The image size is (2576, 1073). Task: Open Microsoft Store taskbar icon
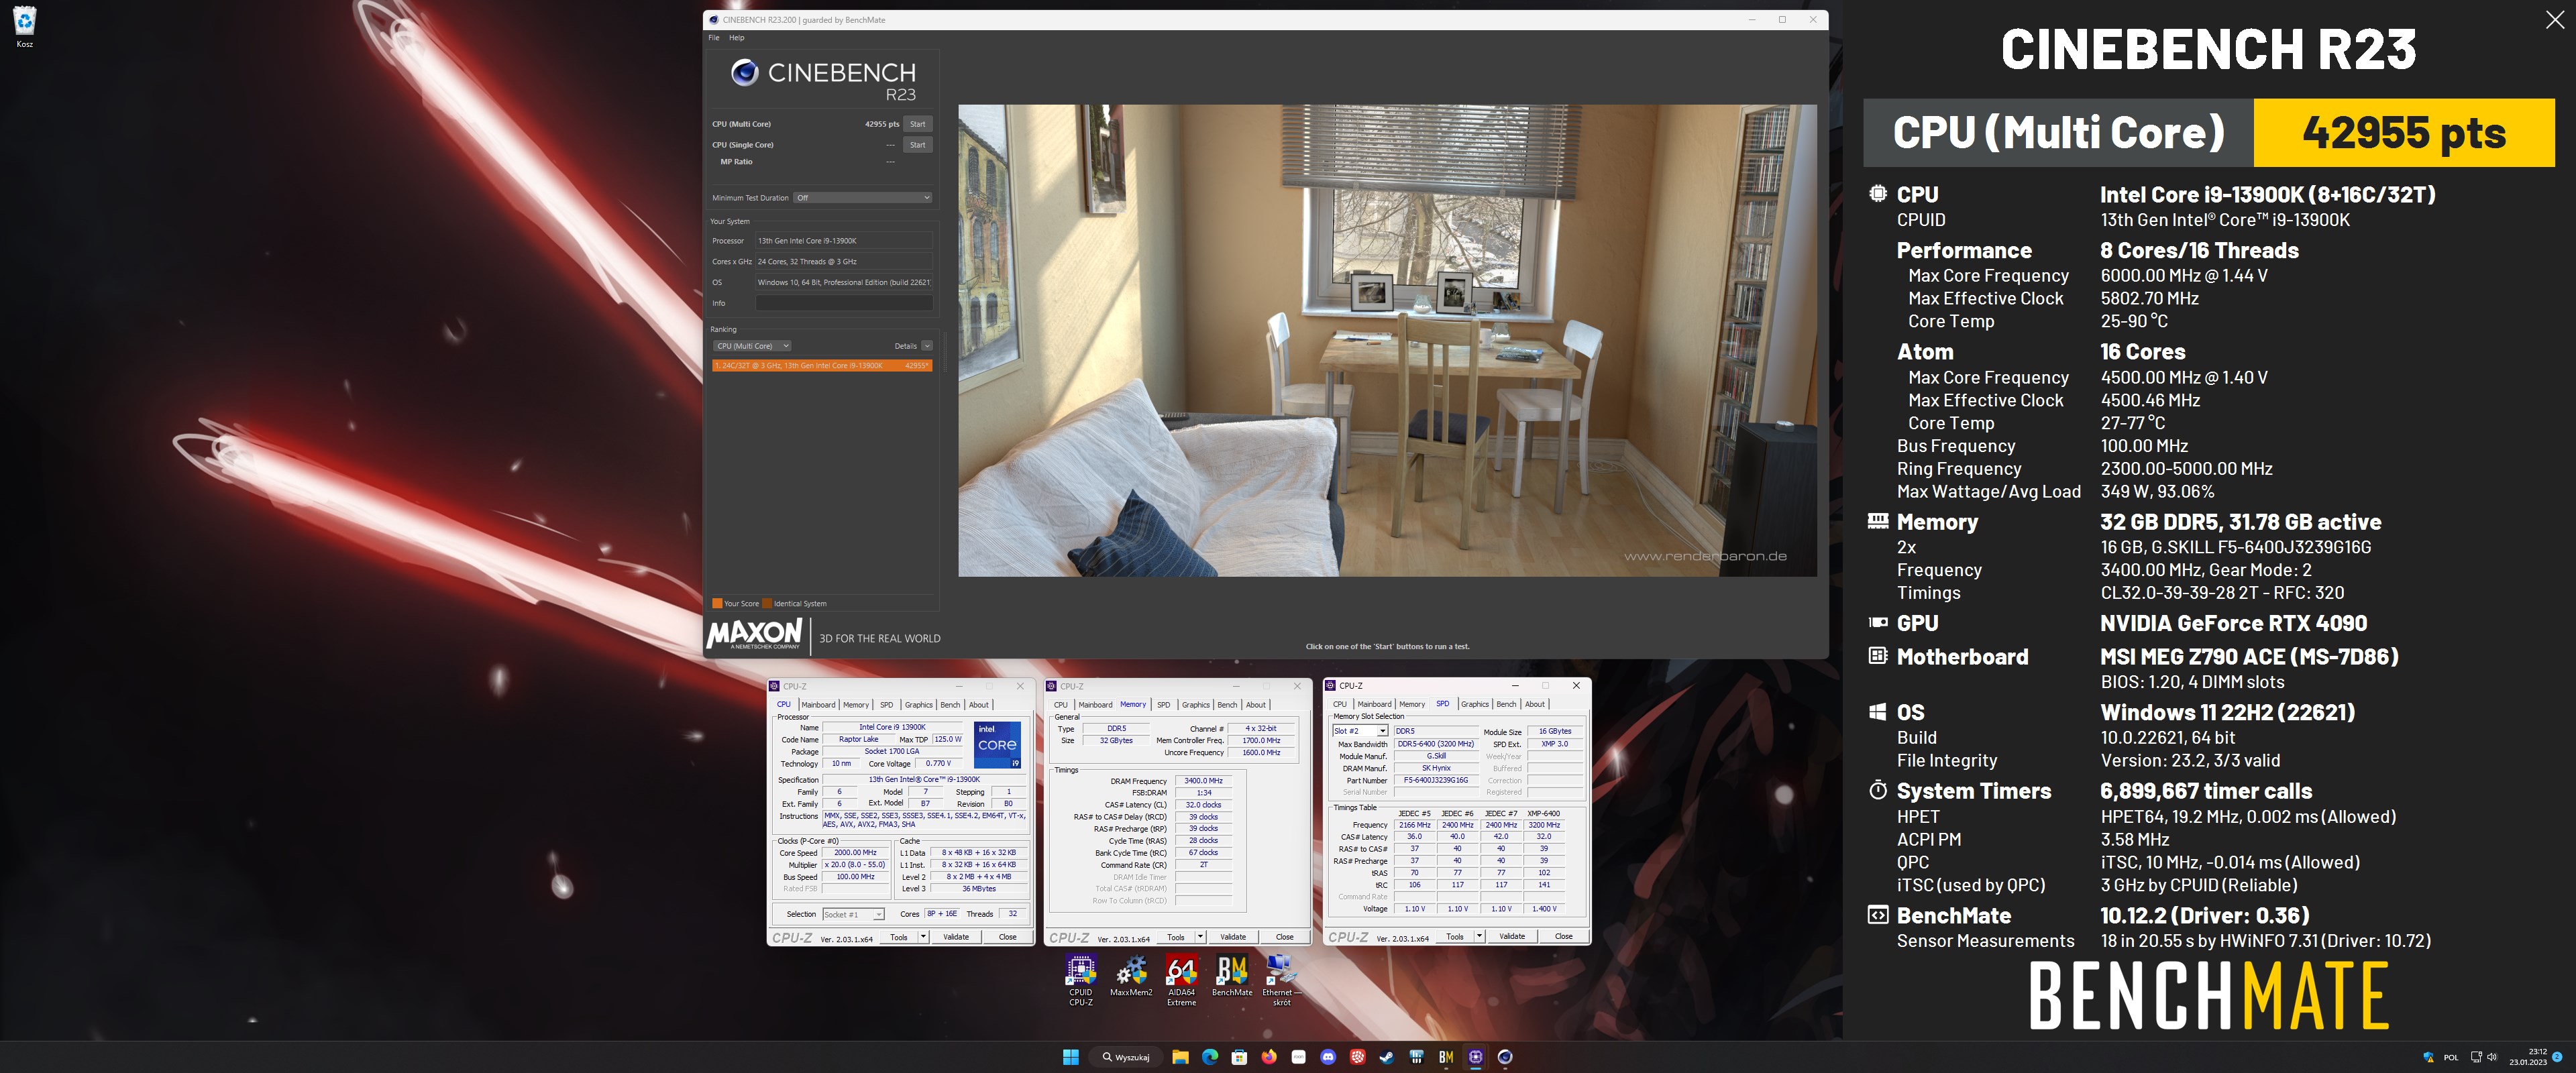coord(1239,1057)
